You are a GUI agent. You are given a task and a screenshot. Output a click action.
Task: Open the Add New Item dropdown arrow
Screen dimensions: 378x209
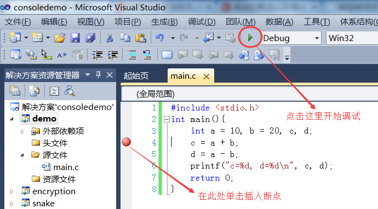(48, 38)
